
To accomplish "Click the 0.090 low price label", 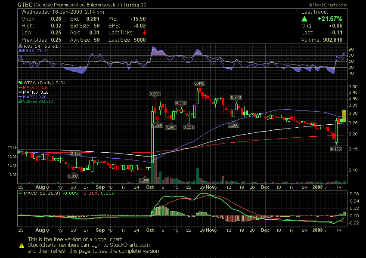I will [x=143, y=180].
